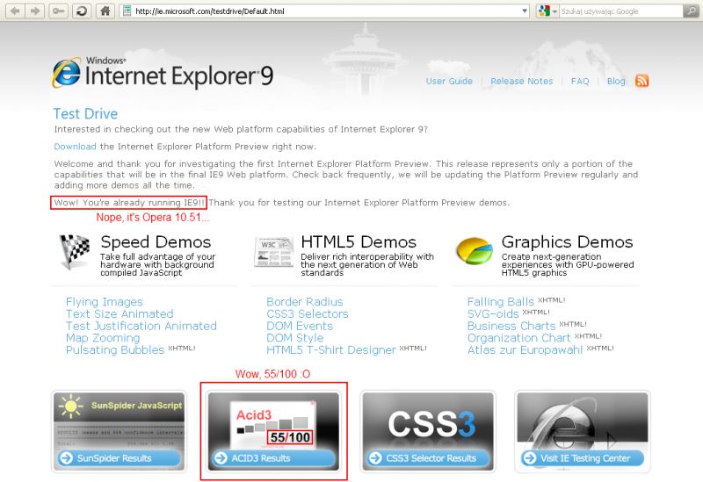Open the CSS3 Selectors demo
This screenshot has height=482, width=703.
point(307,314)
